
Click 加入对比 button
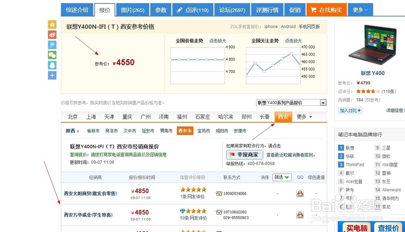pyautogui.click(x=350, y=110)
